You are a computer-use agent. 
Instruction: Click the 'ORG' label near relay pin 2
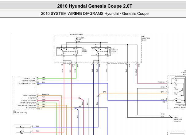[x=162, y=92]
